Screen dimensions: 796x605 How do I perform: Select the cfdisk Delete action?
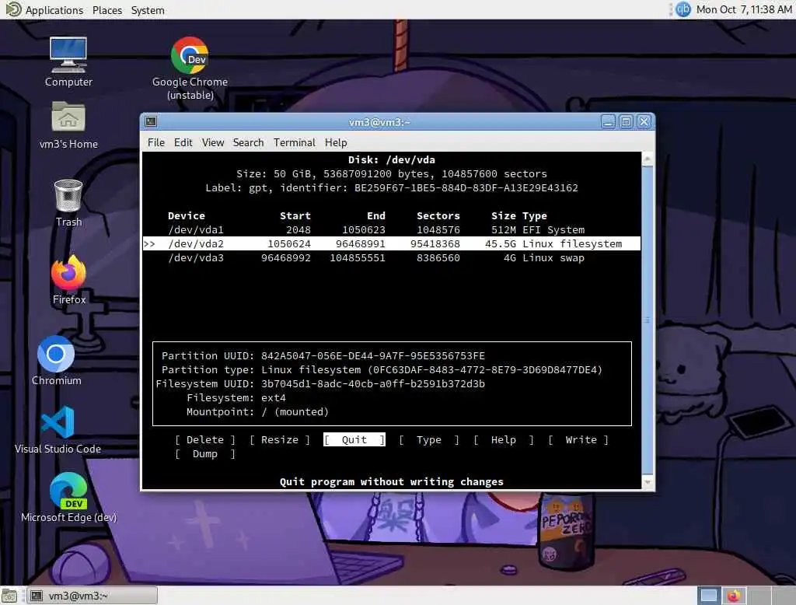point(205,440)
